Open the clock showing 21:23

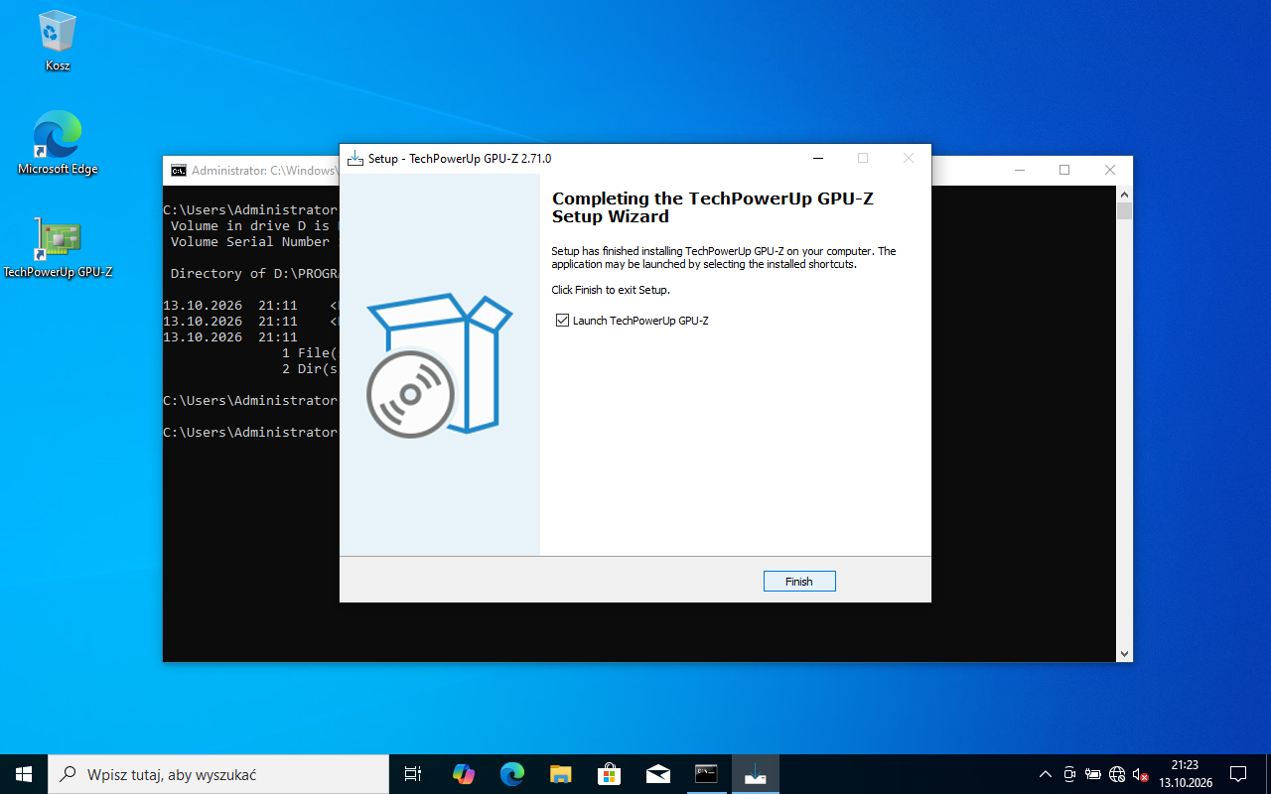point(1186,774)
